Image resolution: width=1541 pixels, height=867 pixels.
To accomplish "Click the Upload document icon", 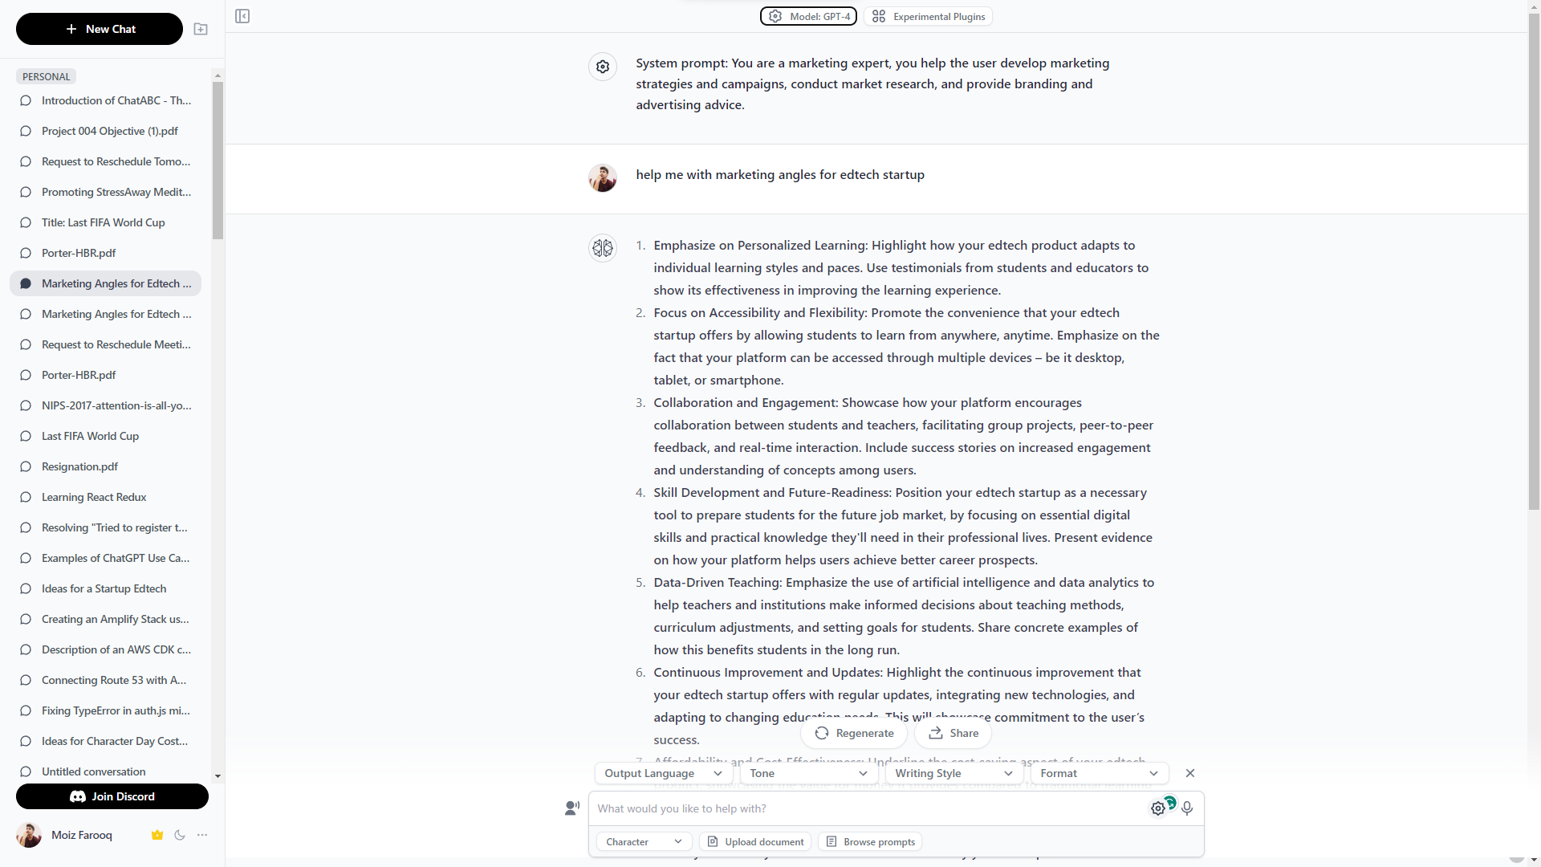I will [712, 841].
